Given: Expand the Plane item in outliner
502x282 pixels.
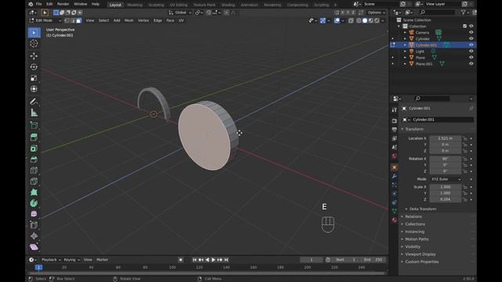Looking at the screenshot, I should pyautogui.click(x=405, y=57).
